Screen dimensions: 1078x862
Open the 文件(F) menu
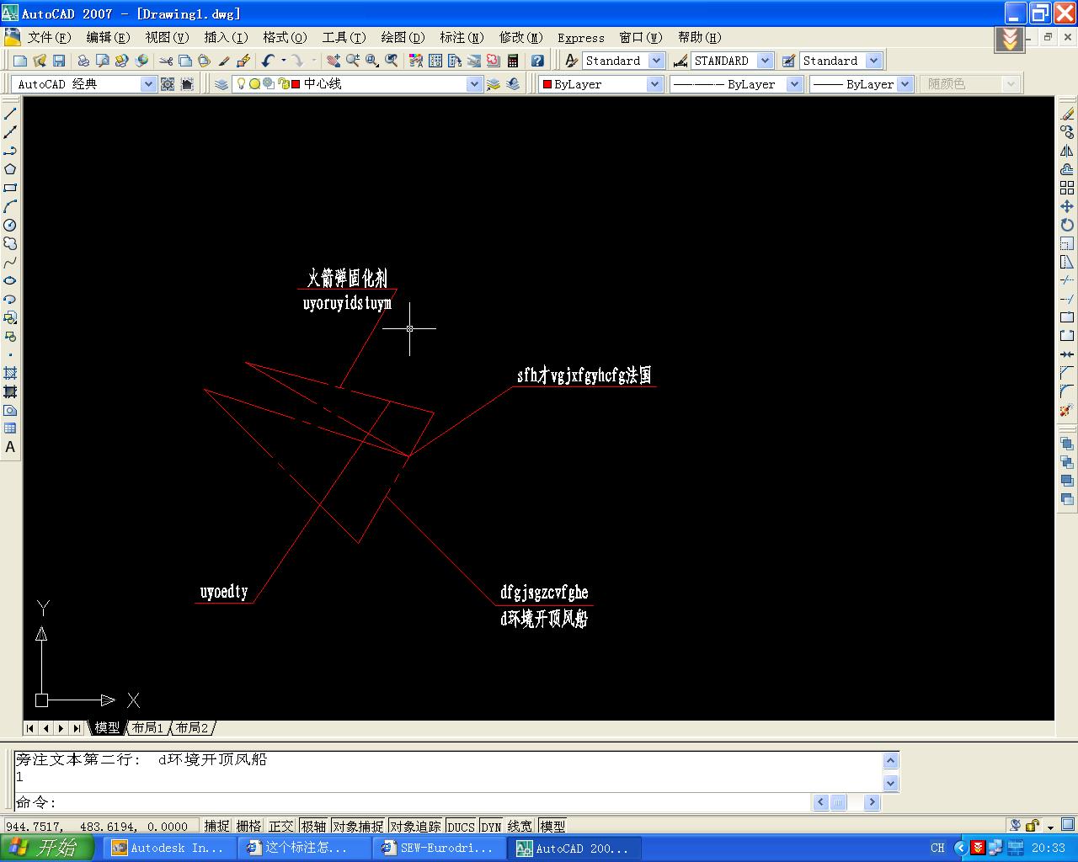(x=49, y=37)
